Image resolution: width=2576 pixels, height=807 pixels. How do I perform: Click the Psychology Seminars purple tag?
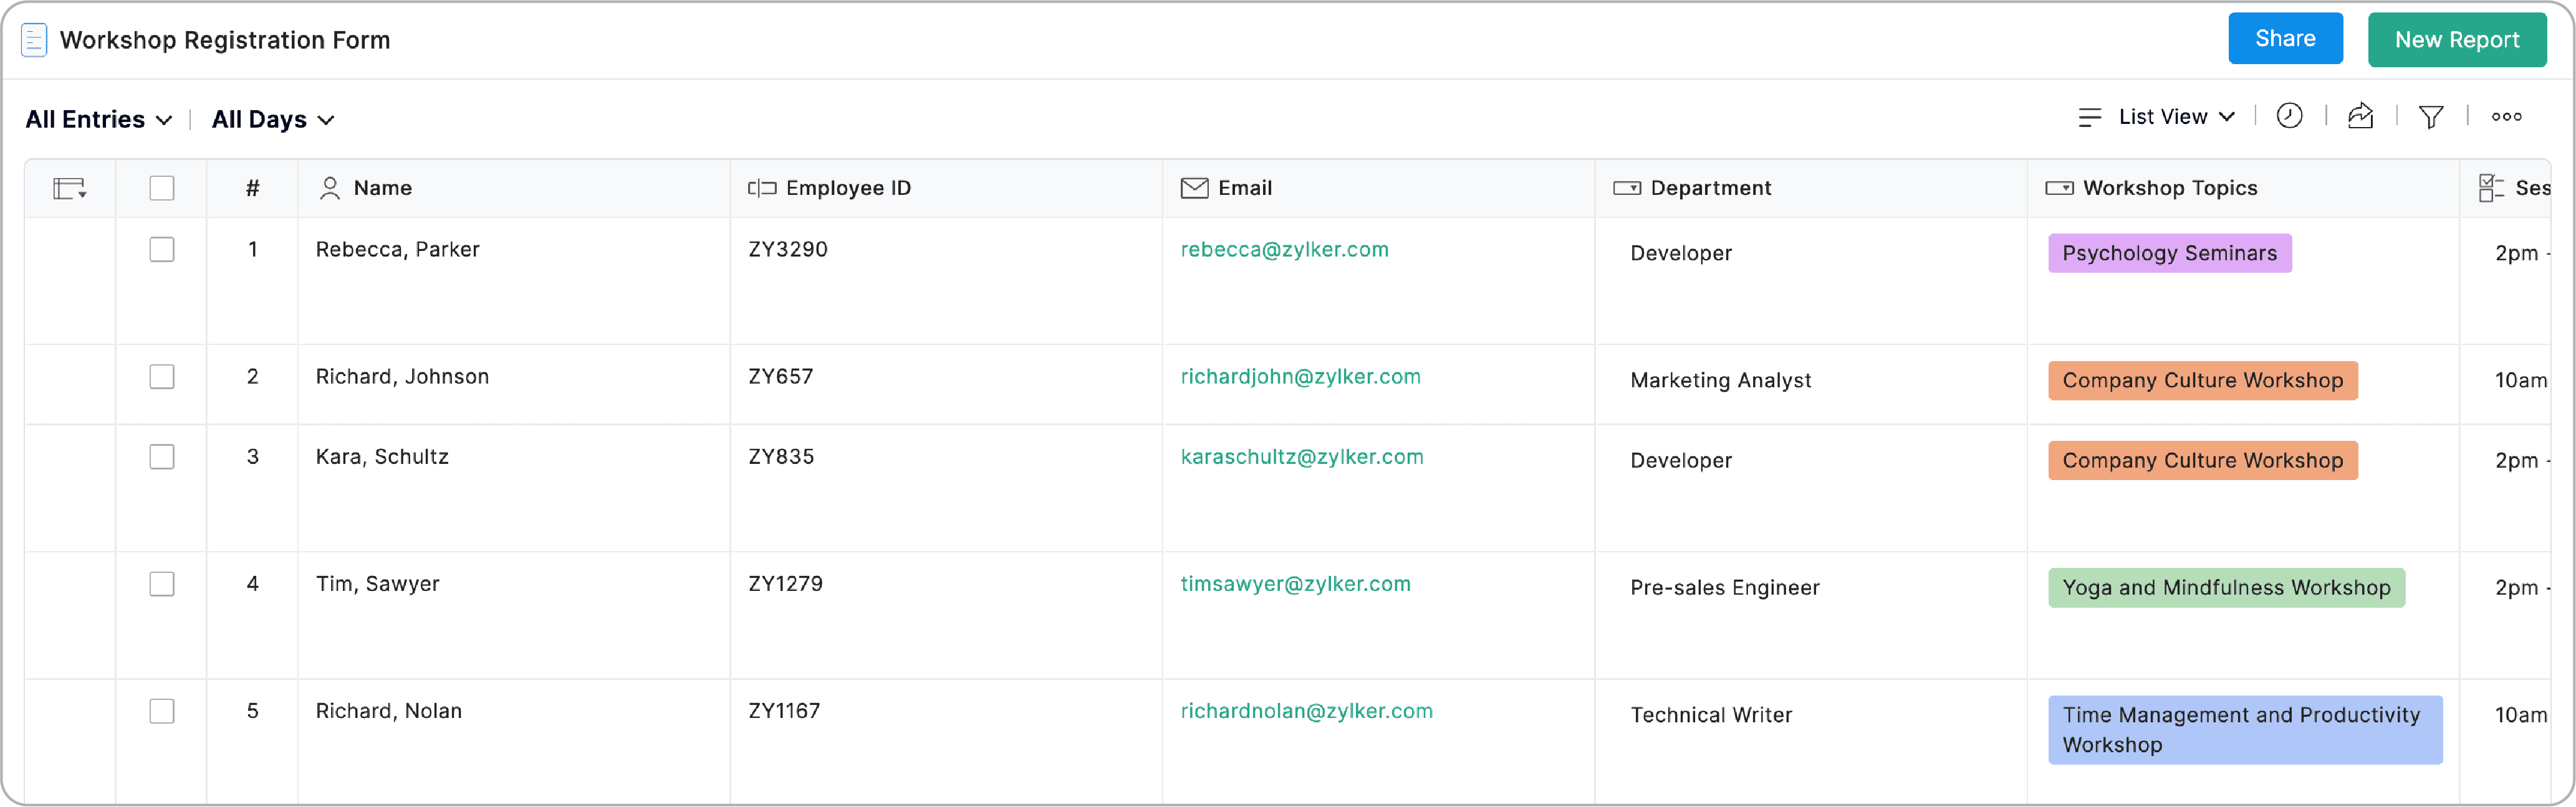[x=2169, y=253]
